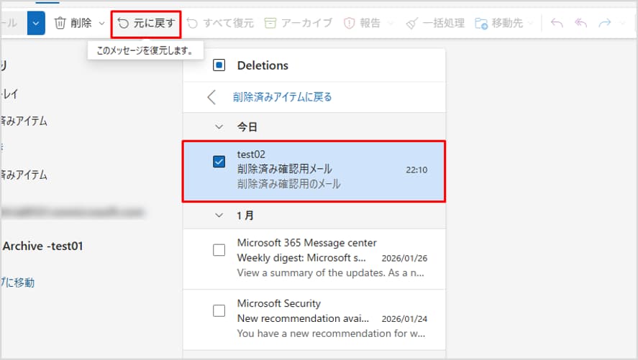Click the Forward arrow icon
This screenshot has width=638, height=360.
pos(605,23)
